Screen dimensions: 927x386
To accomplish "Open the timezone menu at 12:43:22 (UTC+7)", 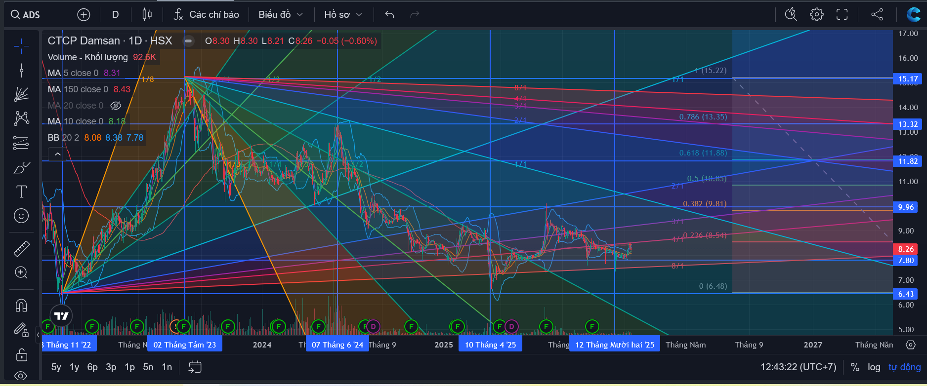I will (x=798, y=367).
